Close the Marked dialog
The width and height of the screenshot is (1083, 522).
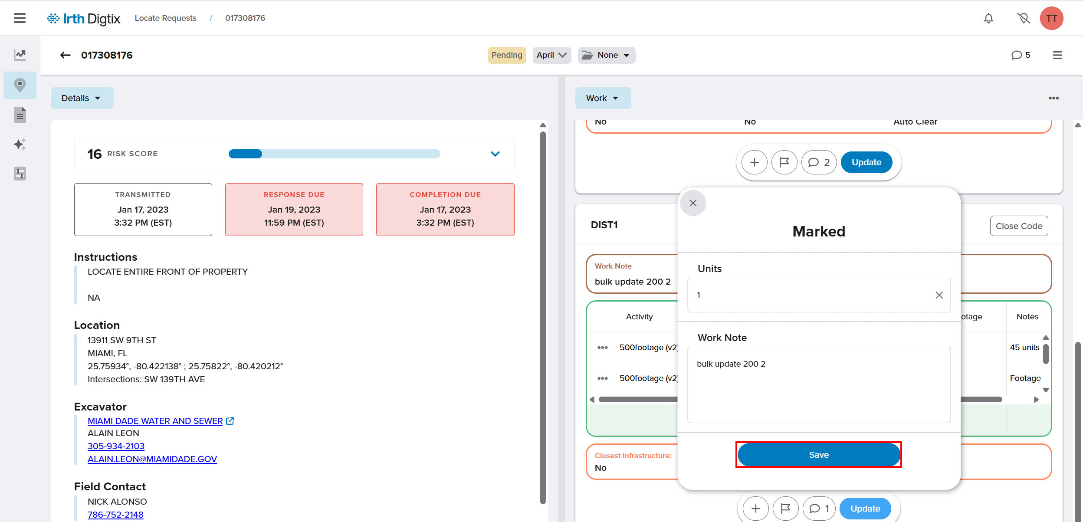pos(693,203)
